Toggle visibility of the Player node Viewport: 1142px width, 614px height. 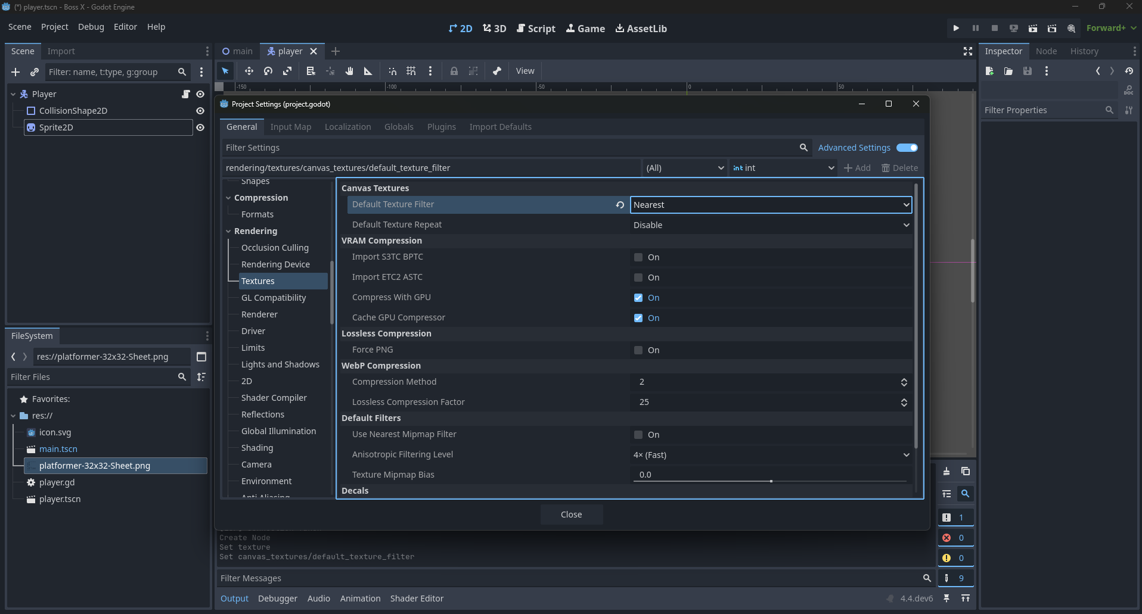(x=200, y=94)
